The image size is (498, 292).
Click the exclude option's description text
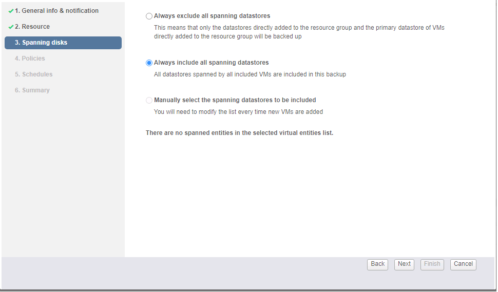tap(299, 32)
